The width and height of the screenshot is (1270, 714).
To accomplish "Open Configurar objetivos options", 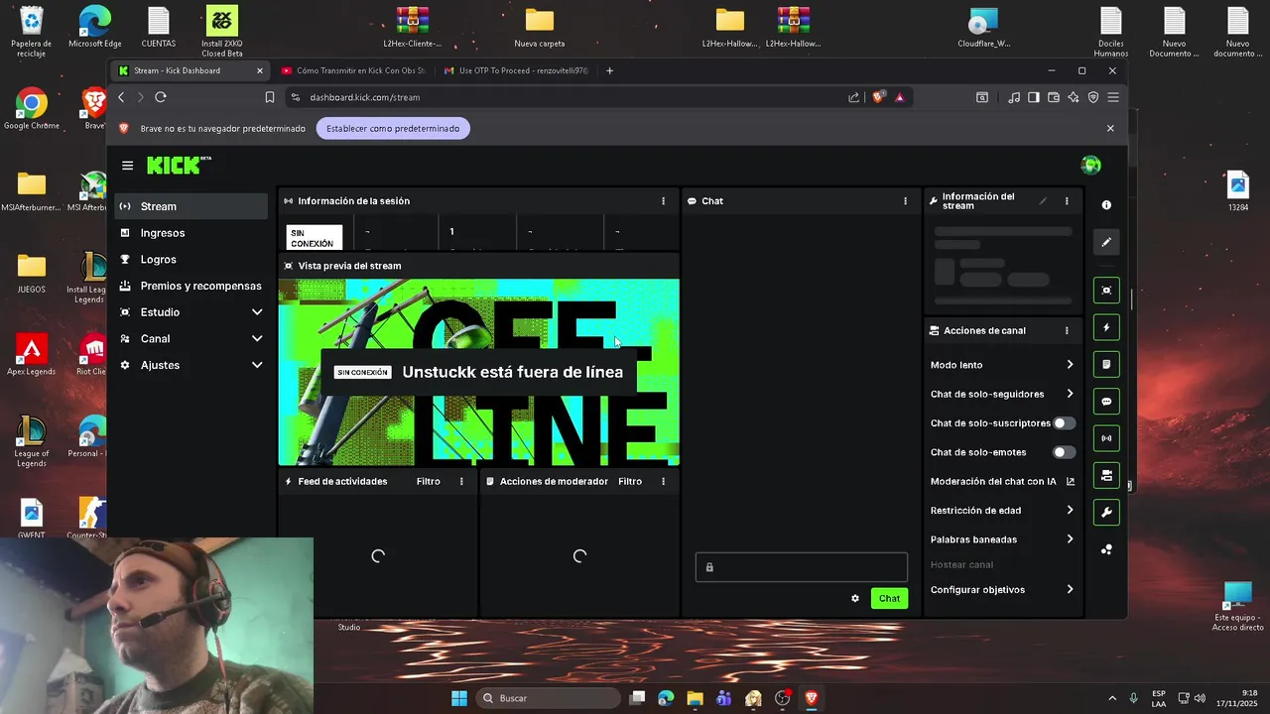I will tap(1002, 590).
